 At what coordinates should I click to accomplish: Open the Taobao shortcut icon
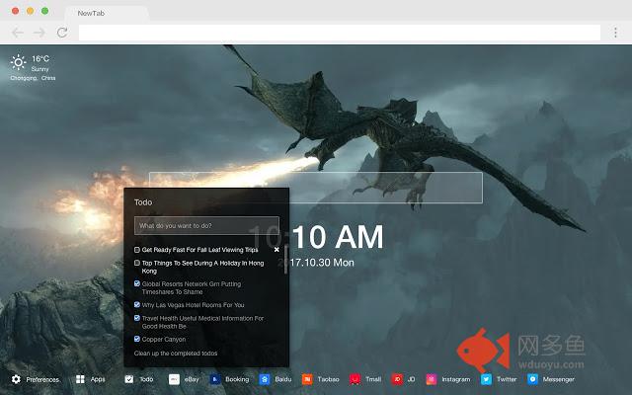307,379
